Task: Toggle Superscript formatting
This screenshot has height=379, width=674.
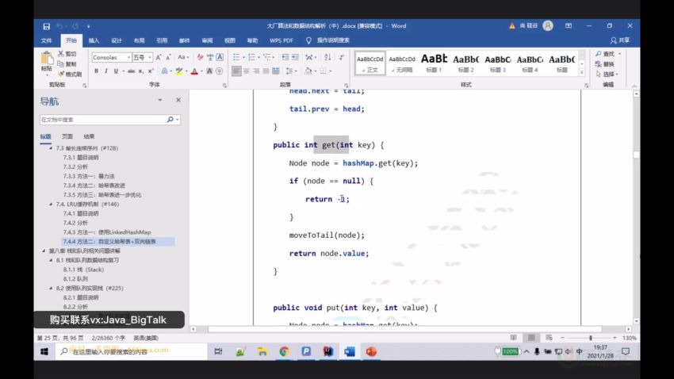Action: pos(151,71)
